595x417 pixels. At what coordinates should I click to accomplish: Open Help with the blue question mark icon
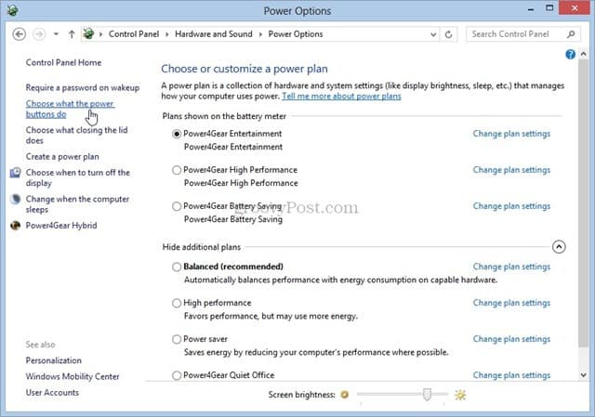570,55
